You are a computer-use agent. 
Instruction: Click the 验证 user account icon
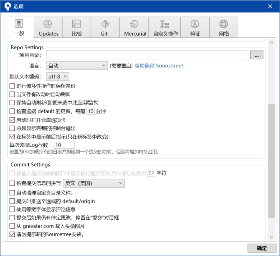[x=195, y=24]
